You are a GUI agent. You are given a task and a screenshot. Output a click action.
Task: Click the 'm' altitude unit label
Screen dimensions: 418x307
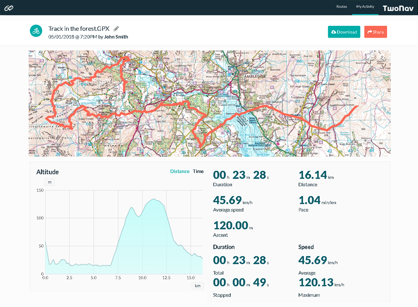pyautogui.click(x=49, y=182)
